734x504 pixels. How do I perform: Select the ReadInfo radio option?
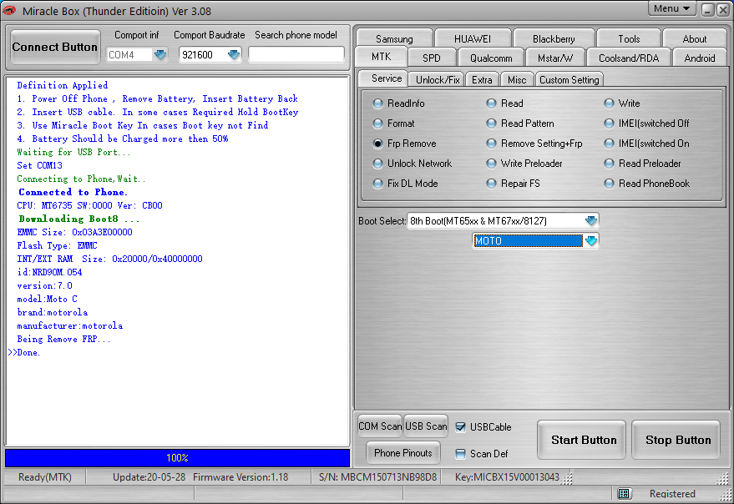[377, 103]
